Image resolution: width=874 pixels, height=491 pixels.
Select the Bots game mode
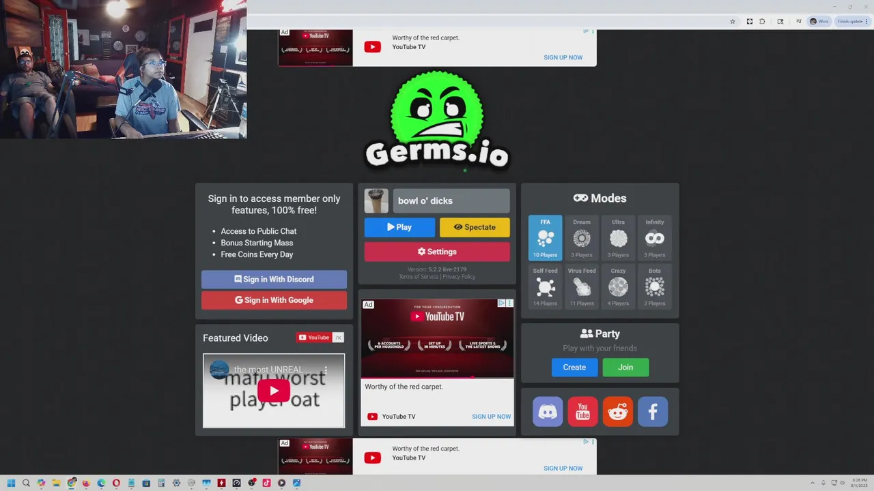pyautogui.click(x=655, y=286)
